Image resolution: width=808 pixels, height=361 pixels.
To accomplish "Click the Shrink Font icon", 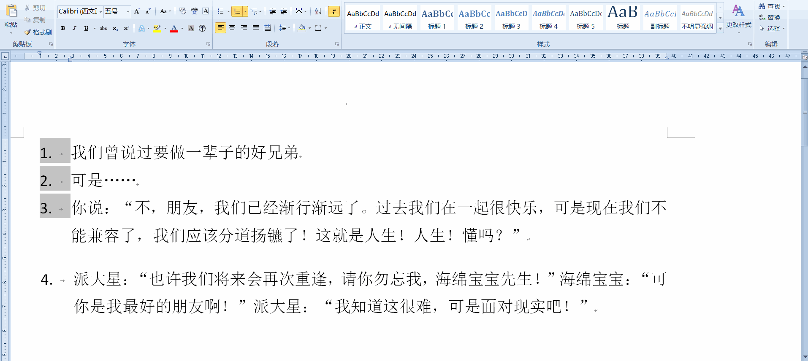I will pos(148,11).
